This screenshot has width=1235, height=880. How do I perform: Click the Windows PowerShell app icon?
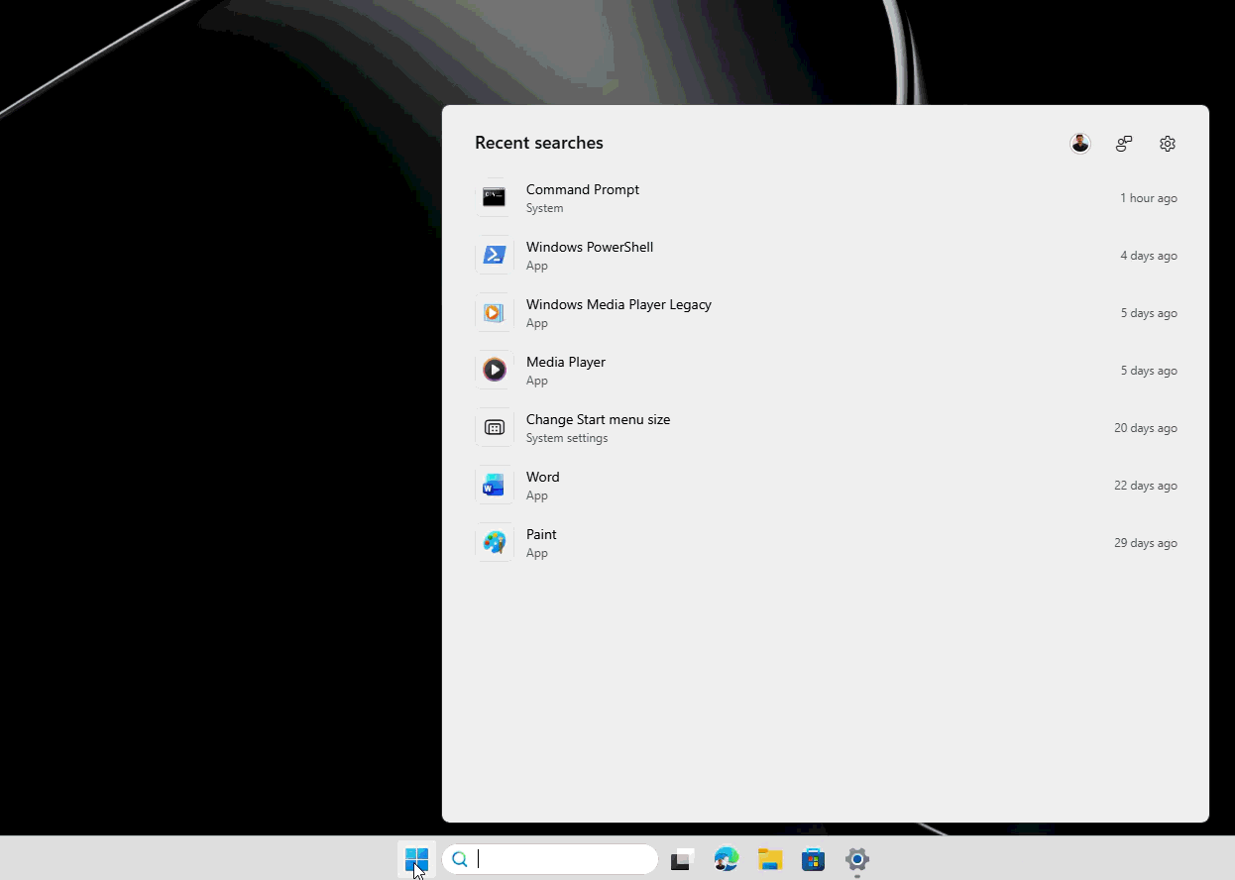click(495, 255)
